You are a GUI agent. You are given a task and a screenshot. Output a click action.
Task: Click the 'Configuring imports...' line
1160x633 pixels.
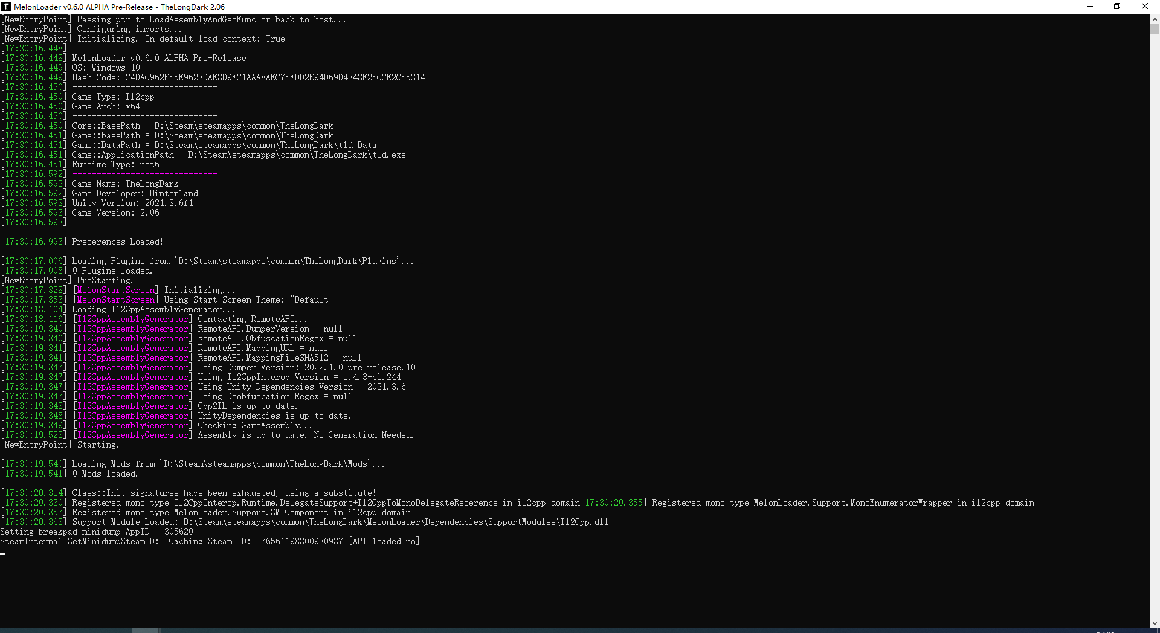tap(91, 29)
